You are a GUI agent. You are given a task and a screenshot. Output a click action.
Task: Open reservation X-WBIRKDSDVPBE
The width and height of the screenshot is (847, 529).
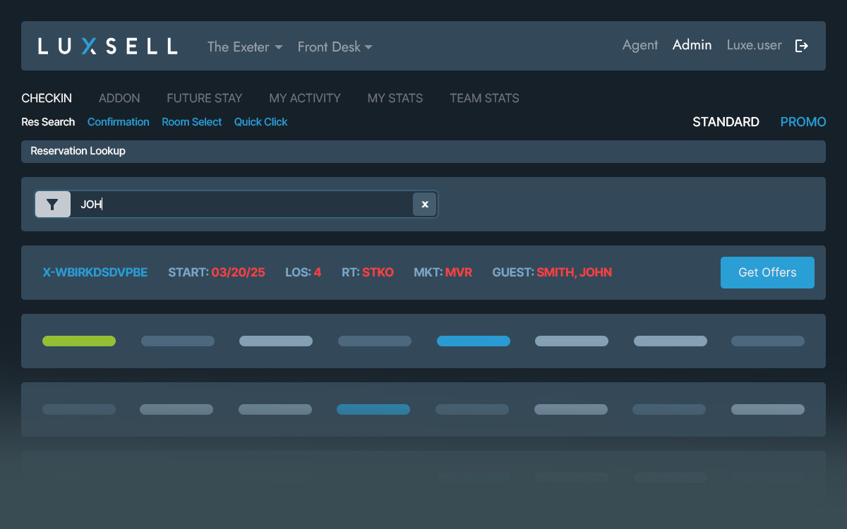pyautogui.click(x=95, y=272)
